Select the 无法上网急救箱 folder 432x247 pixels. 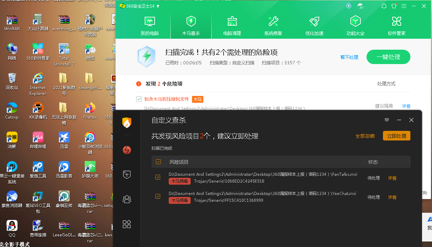point(64,114)
